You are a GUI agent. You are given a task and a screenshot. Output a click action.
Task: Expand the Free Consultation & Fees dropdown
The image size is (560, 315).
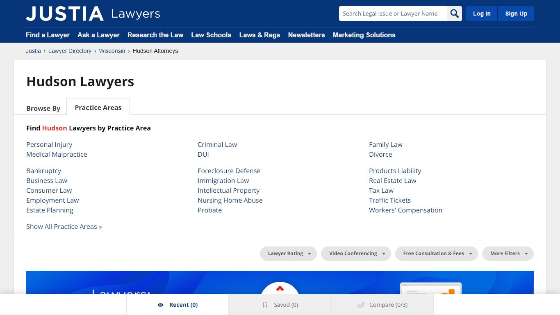coord(436,253)
